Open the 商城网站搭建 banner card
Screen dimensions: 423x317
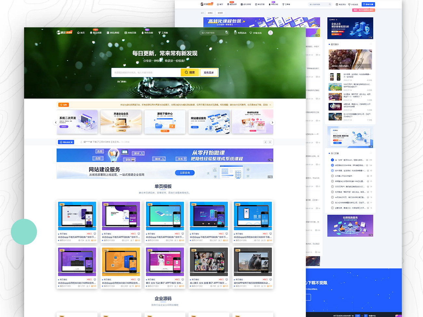click(x=252, y=122)
